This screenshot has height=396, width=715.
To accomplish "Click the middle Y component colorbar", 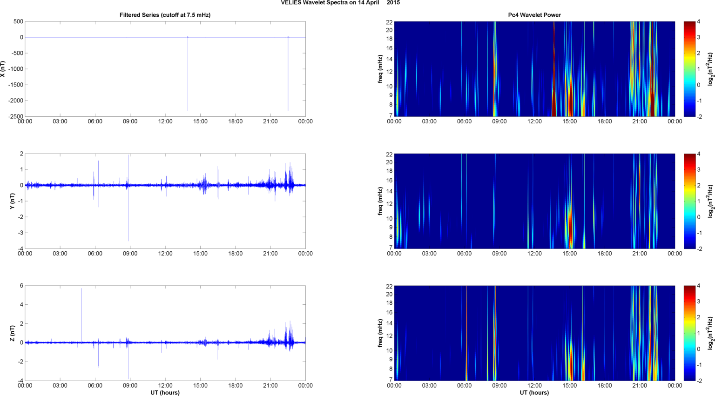I will click(x=689, y=201).
